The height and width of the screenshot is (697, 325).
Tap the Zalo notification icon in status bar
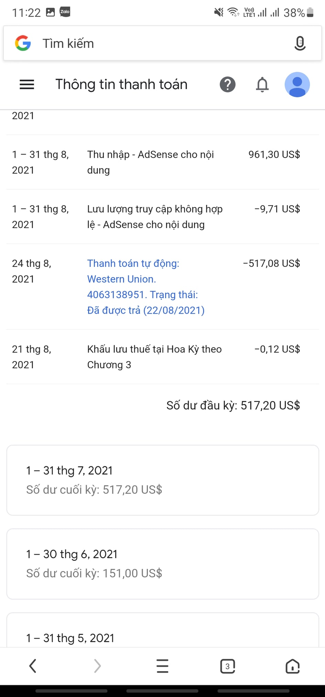click(x=65, y=12)
